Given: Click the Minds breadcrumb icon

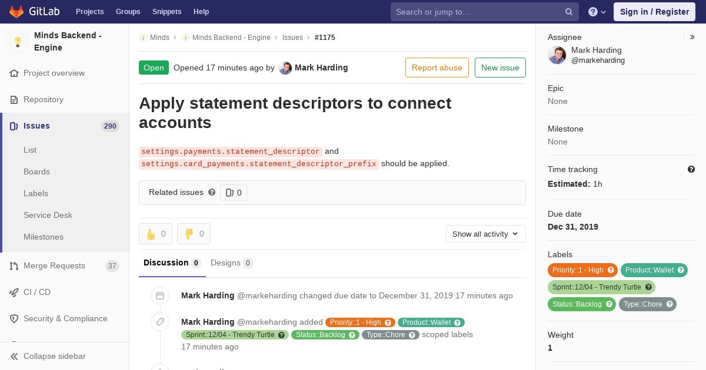Looking at the screenshot, I should coord(143,38).
